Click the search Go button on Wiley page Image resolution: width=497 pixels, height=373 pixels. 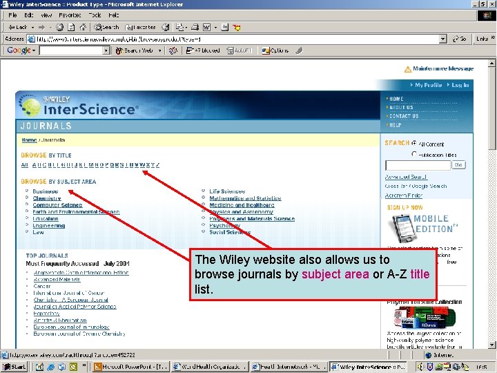pos(458,164)
